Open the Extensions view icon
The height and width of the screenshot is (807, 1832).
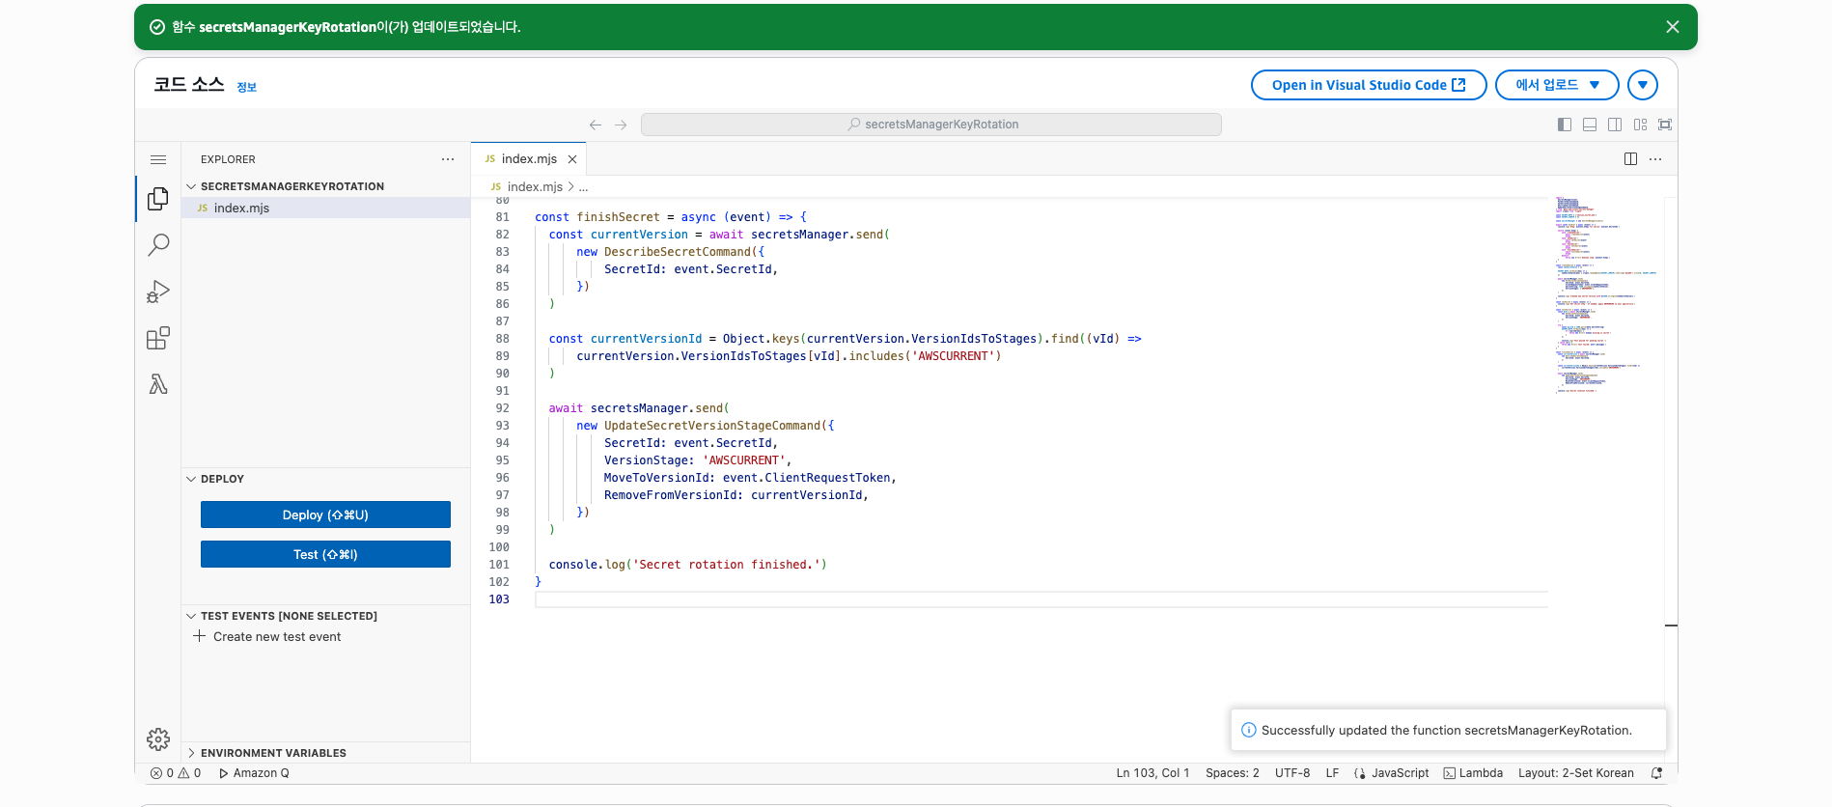(x=158, y=338)
